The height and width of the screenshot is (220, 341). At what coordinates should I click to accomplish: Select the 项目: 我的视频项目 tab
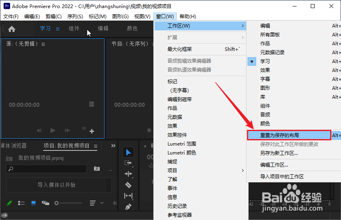[x=67, y=146]
